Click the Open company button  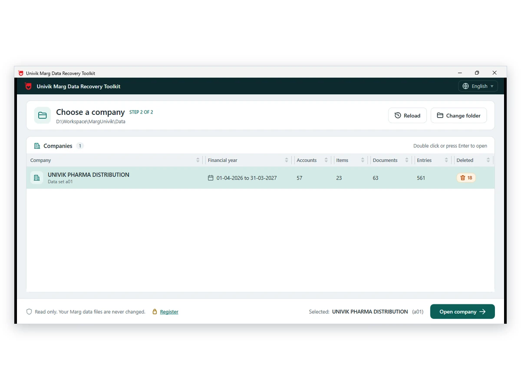pyautogui.click(x=462, y=312)
